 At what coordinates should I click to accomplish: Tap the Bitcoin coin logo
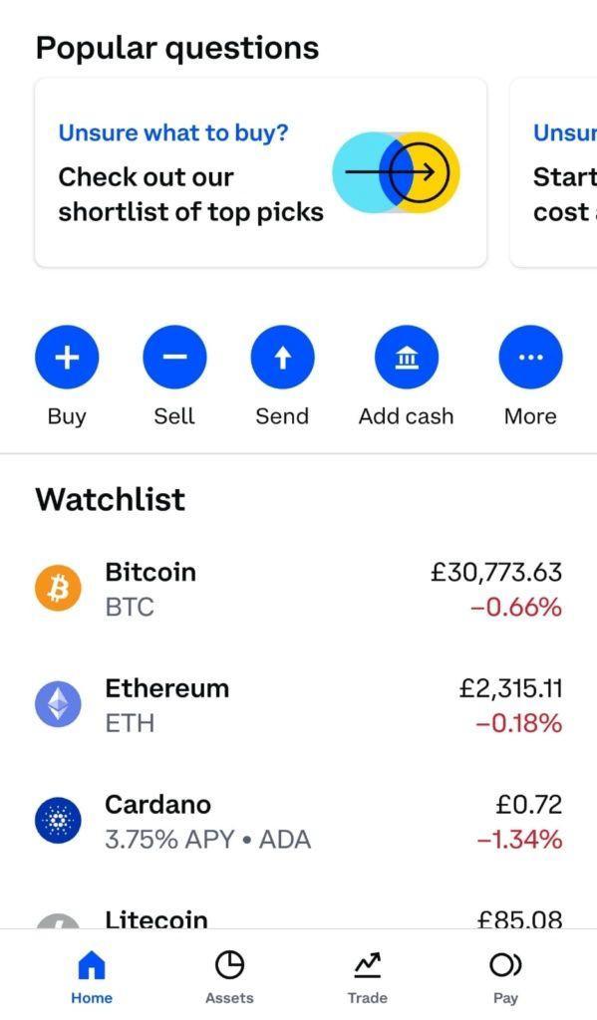[x=58, y=589]
